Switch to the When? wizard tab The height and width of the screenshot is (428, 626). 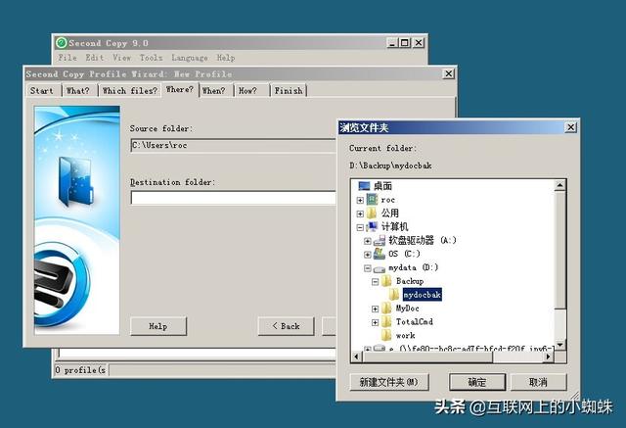[x=213, y=91]
